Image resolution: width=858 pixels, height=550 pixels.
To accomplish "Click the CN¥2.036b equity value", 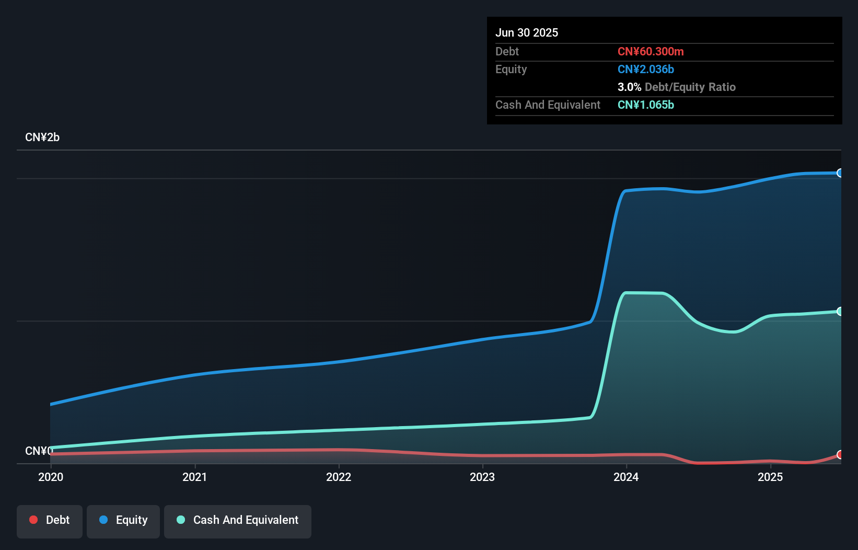I will [646, 69].
